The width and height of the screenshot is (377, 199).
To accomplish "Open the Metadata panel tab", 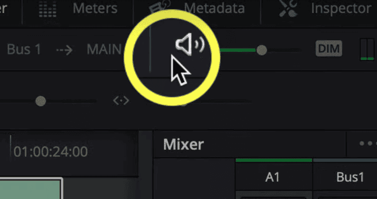I will pos(214,8).
